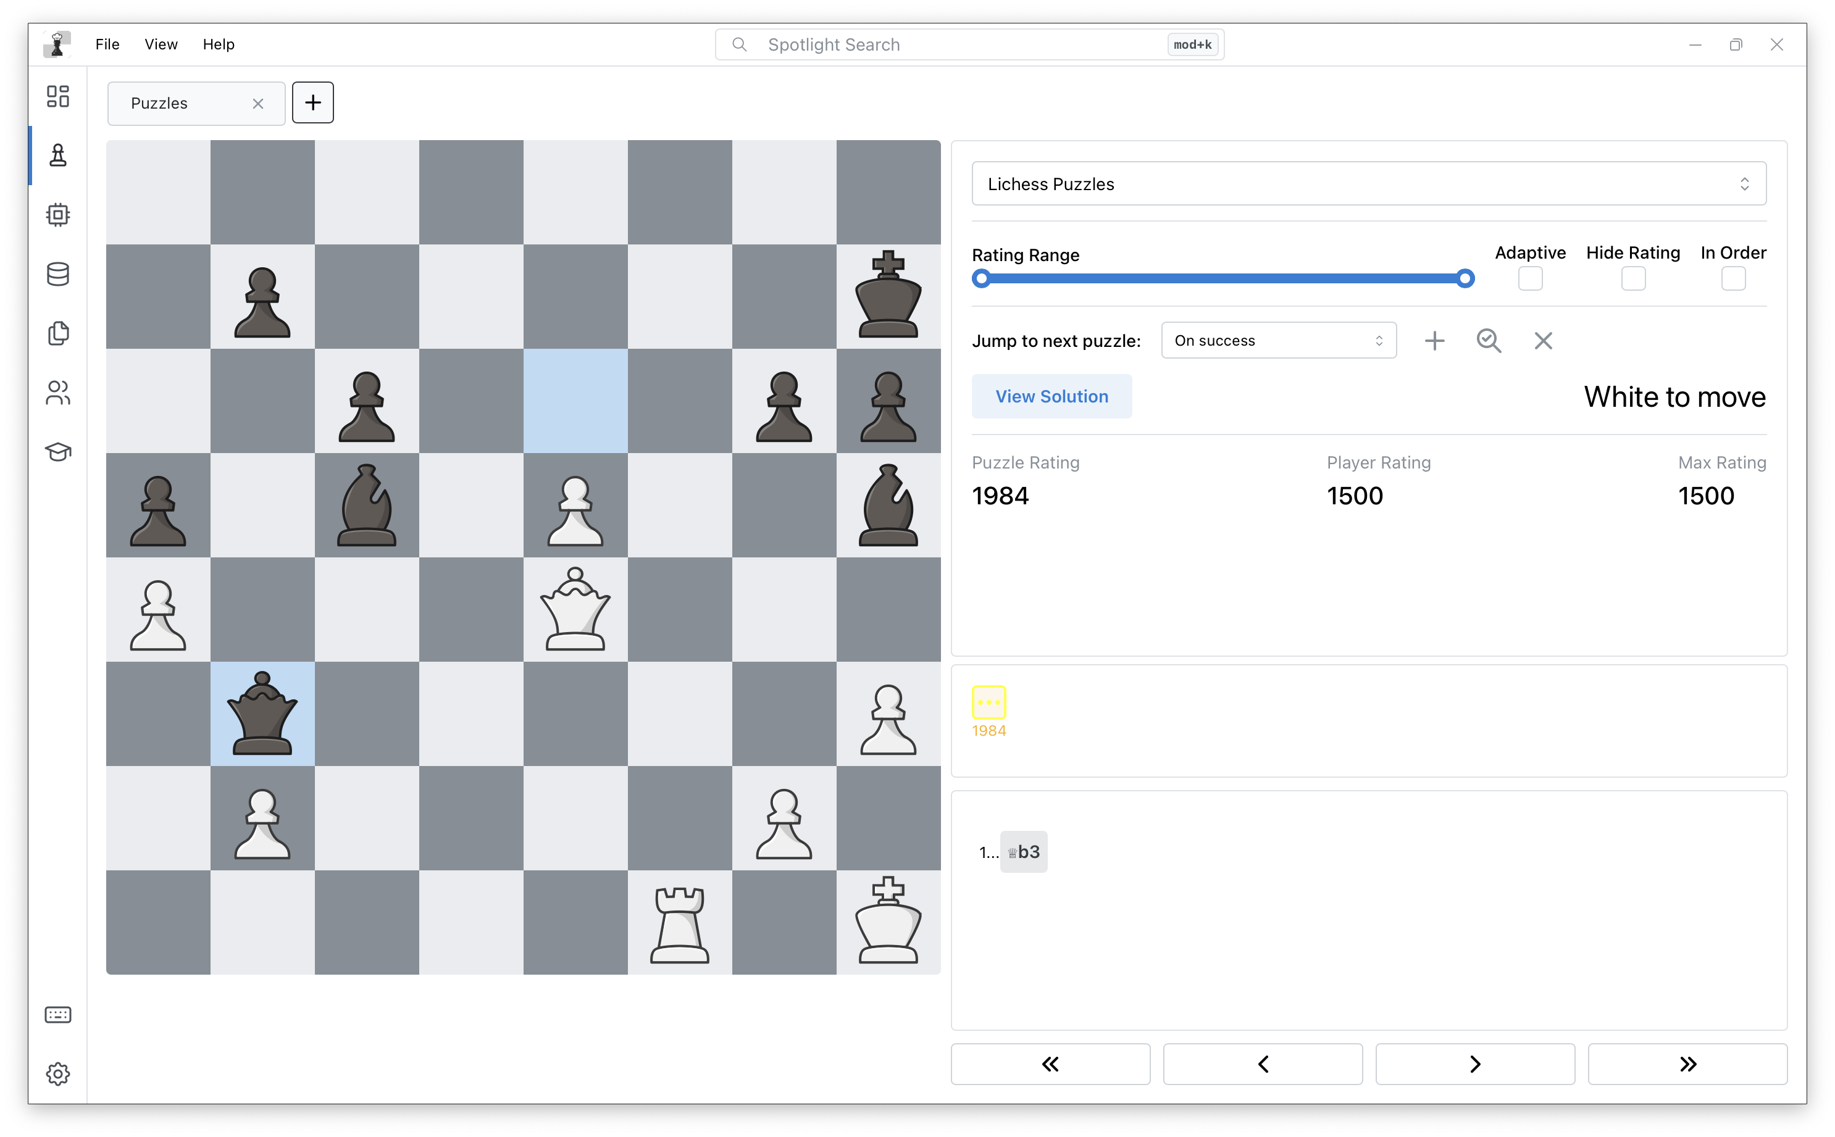Click the black pawn on h6

888,407
